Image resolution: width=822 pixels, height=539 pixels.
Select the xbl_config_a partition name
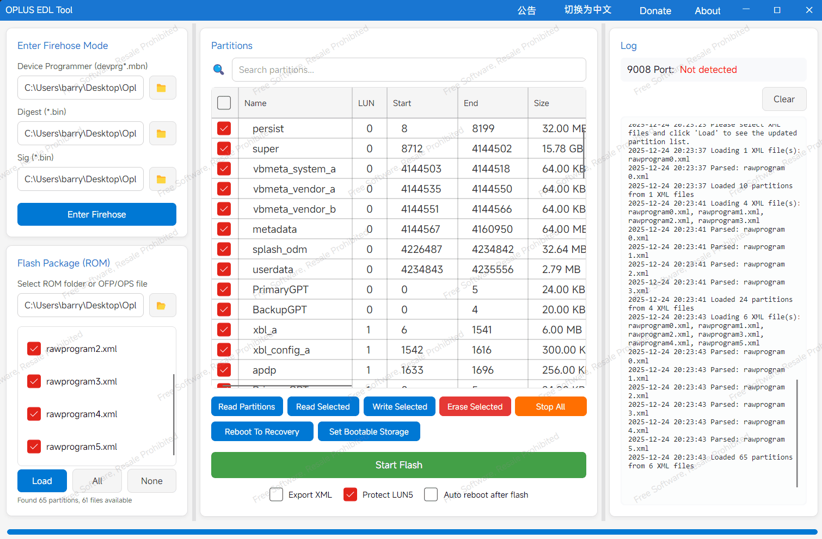tap(281, 350)
